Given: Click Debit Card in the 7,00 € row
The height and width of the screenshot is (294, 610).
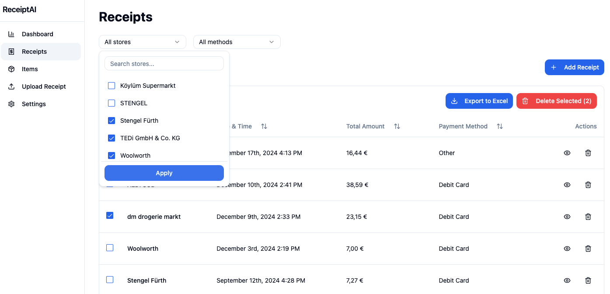Looking at the screenshot, I should coord(454,249).
